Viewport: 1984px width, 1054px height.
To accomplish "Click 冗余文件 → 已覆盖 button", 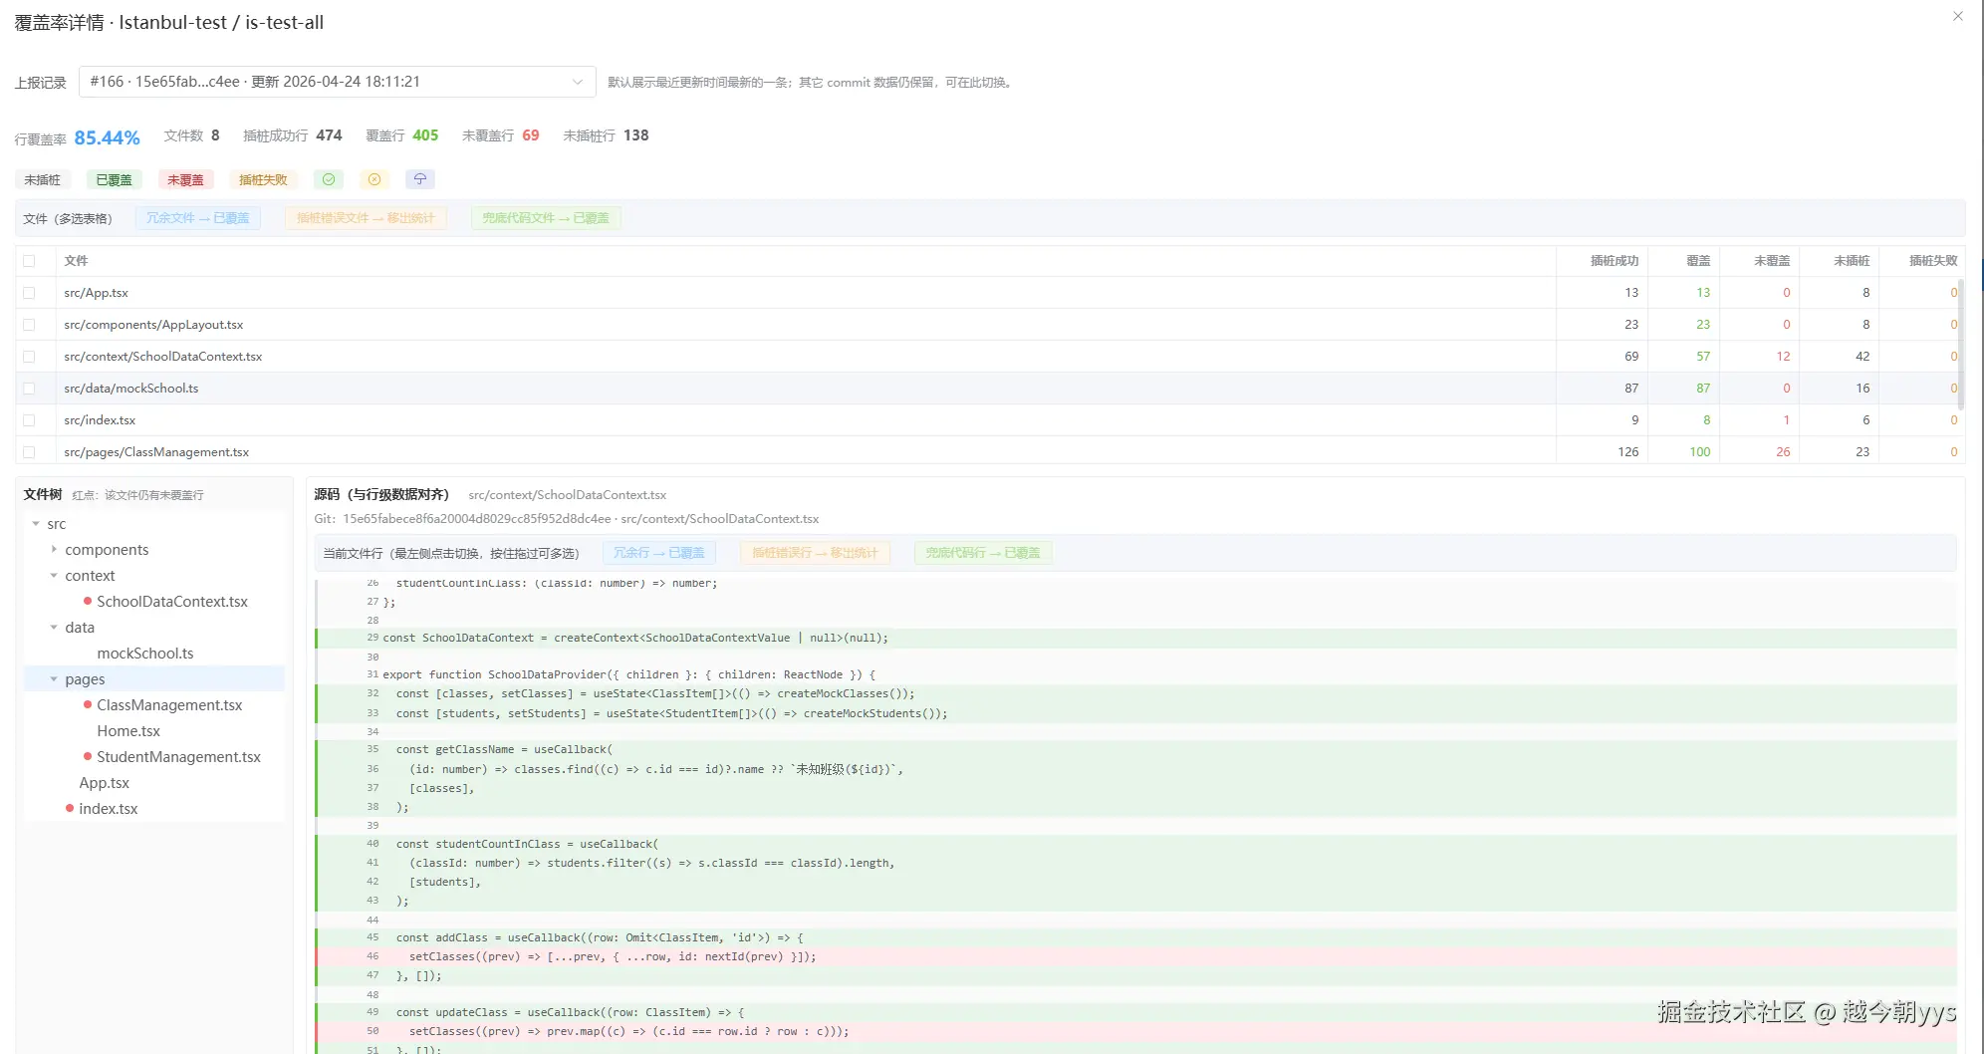I will click(198, 218).
